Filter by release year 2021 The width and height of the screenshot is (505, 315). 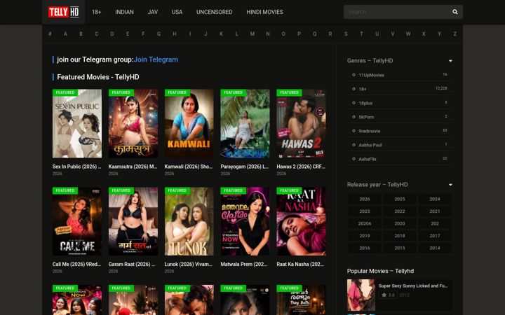tap(435, 211)
